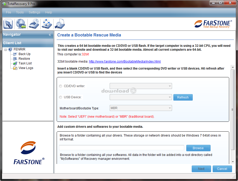
Task: Open the Tools menu
Action: pos(20,12)
